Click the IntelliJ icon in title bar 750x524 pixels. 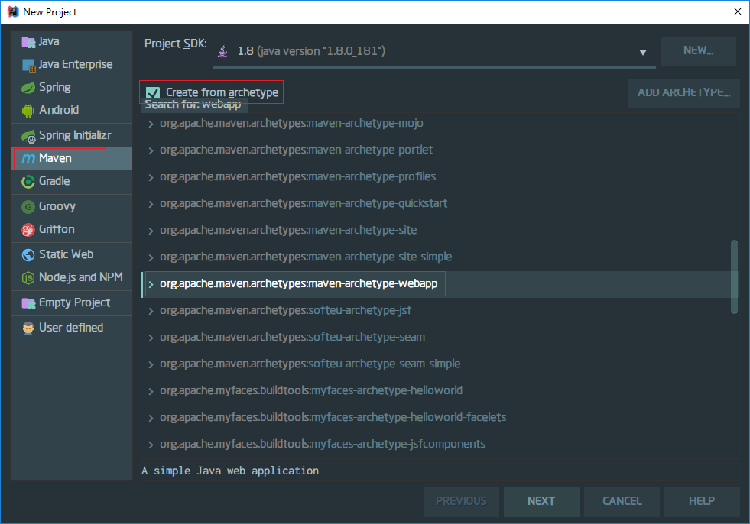pos(12,11)
